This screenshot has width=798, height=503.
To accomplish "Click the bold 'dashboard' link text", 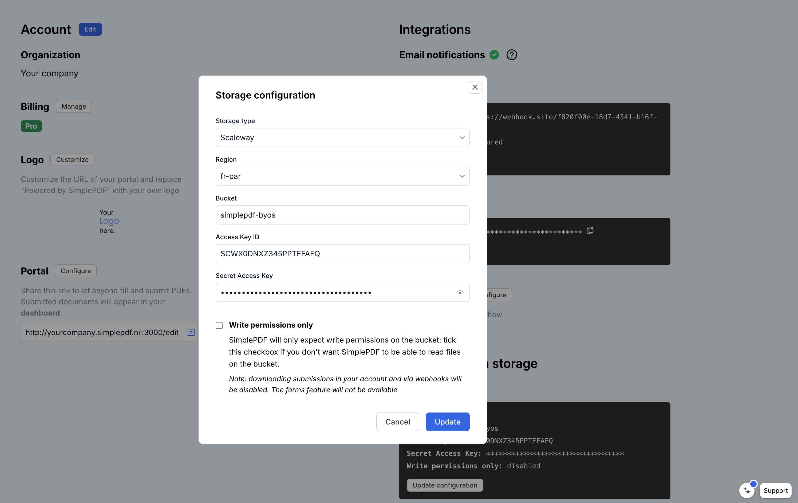I will tap(40, 313).
